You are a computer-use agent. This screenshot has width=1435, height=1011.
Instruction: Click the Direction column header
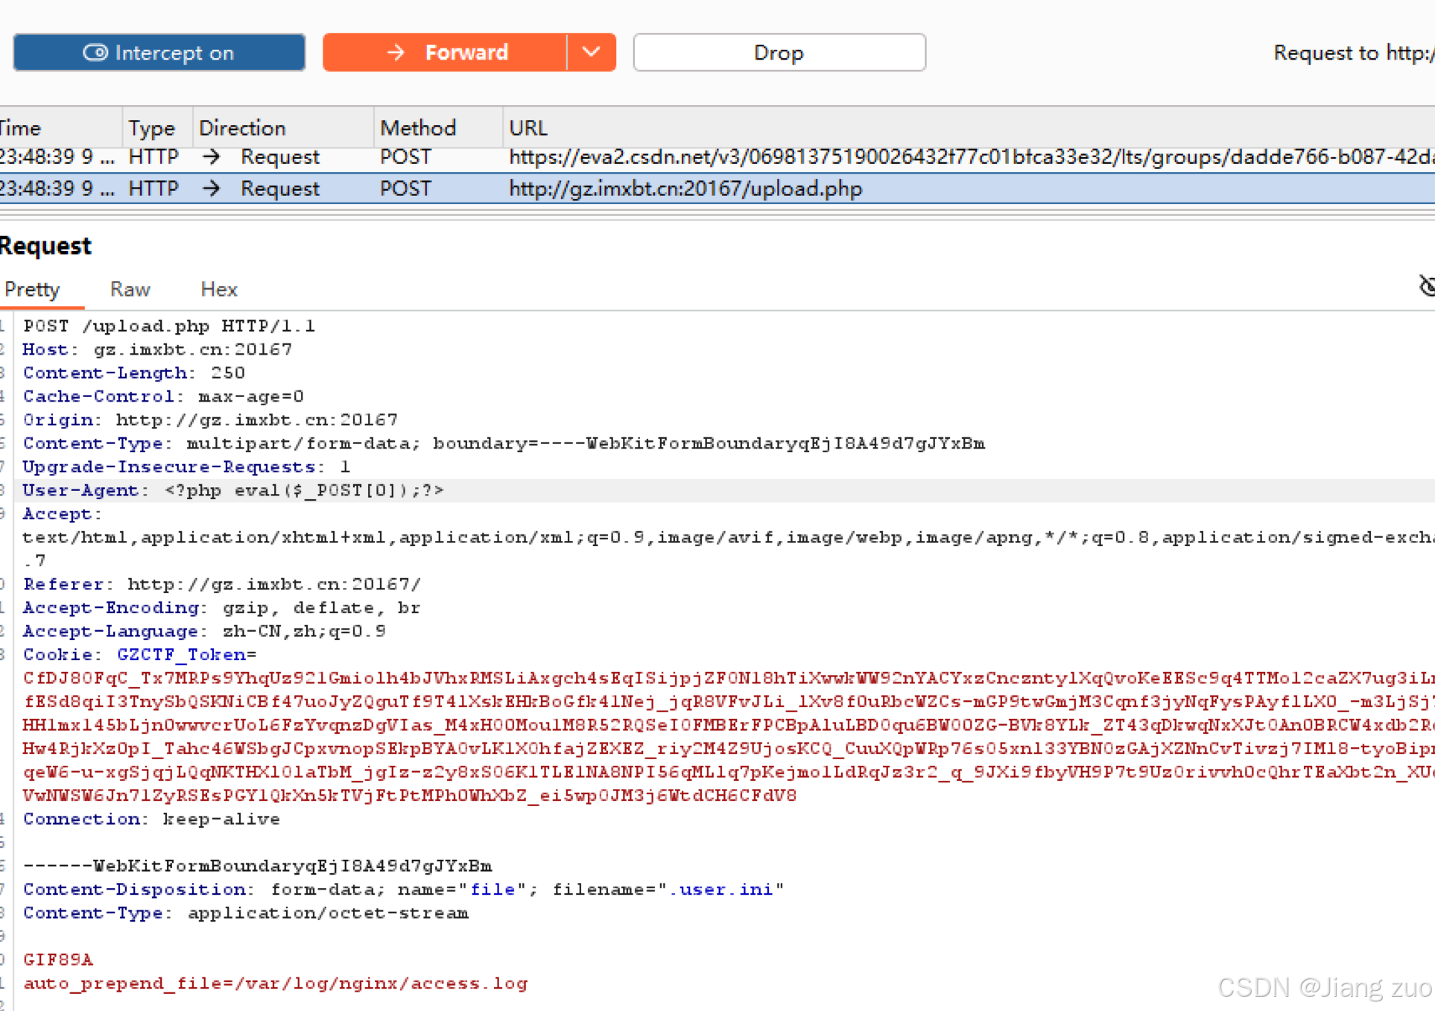(242, 128)
